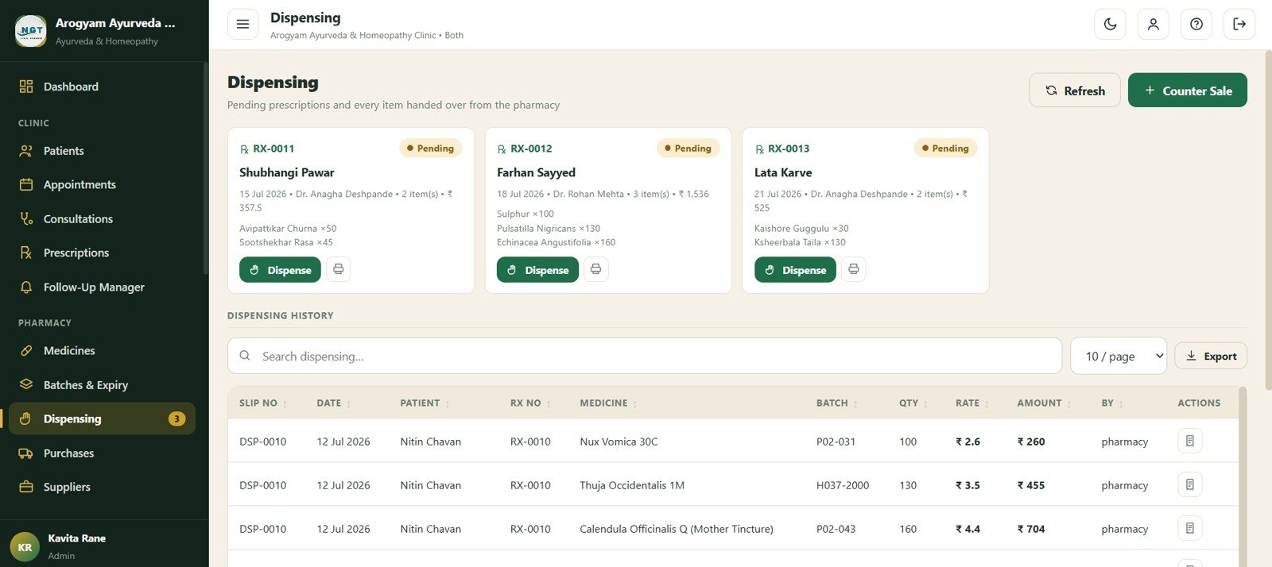Screen dimensions: 1272x567
Task: Go to Patients page
Action: (x=102, y=151)
